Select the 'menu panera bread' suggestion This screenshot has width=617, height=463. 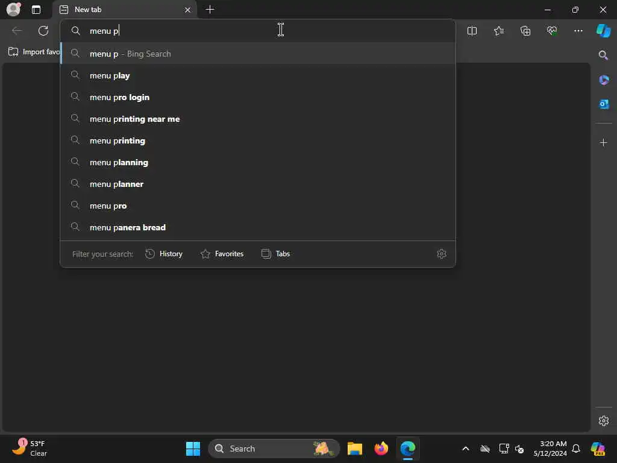point(258,227)
